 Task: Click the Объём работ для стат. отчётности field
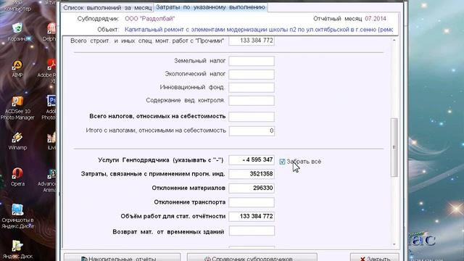point(252,217)
